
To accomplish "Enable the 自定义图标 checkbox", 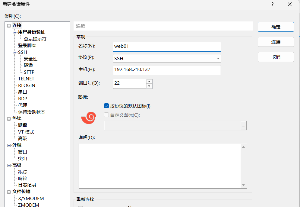I will click(106, 115).
